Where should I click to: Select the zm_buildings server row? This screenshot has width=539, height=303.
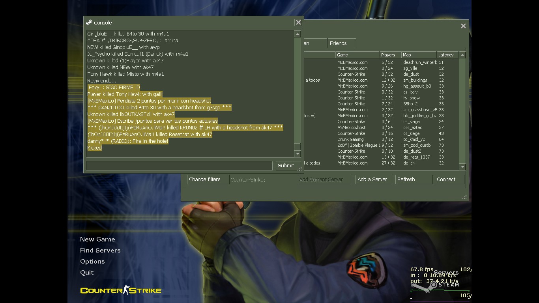point(381,80)
